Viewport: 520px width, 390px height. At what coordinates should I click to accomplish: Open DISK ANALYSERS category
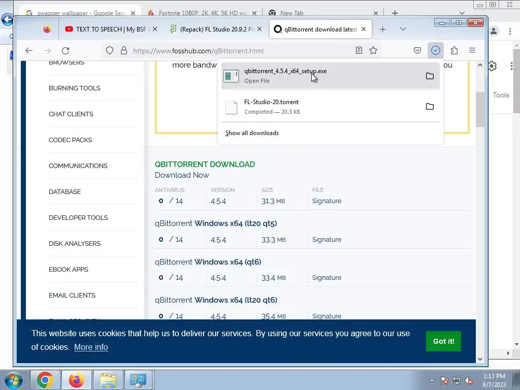75,243
